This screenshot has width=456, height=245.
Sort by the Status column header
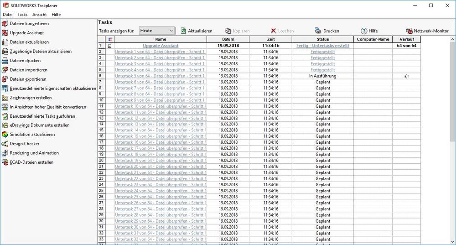[x=322, y=40]
